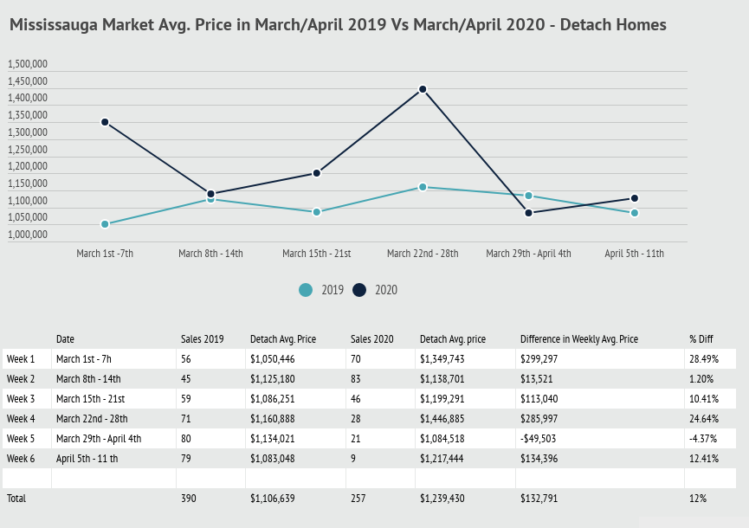This screenshot has height=528, width=749.
Task: Click the 2019 data point for March 15th-21st
Action: point(317,212)
